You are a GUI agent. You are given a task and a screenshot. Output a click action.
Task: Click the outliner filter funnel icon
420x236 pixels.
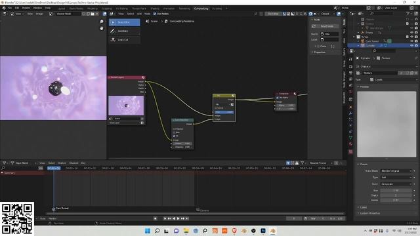[408, 13]
